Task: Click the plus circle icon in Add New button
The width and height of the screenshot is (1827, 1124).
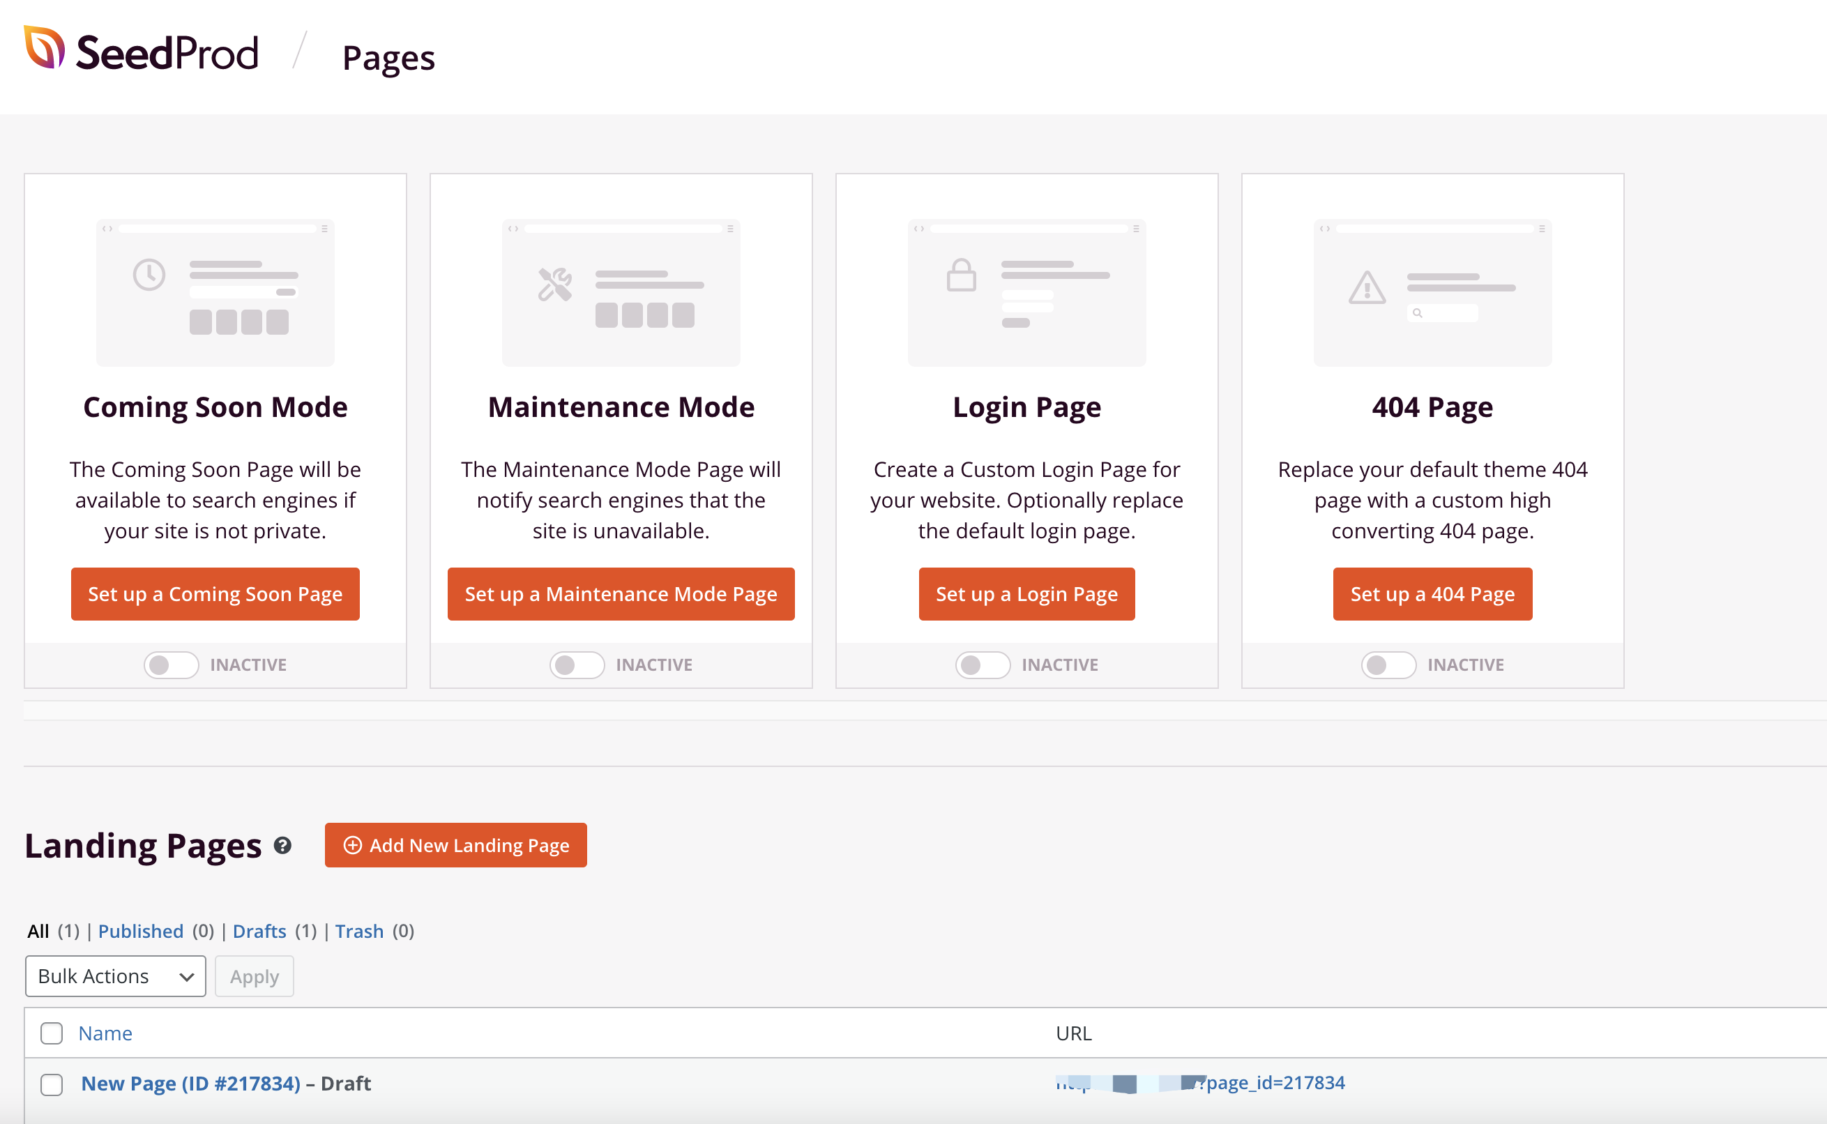Action: pyautogui.click(x=352, y=845)
